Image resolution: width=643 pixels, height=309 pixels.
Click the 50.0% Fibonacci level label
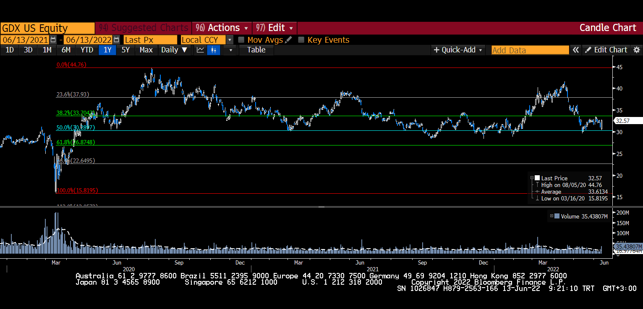tap(76, 127)
